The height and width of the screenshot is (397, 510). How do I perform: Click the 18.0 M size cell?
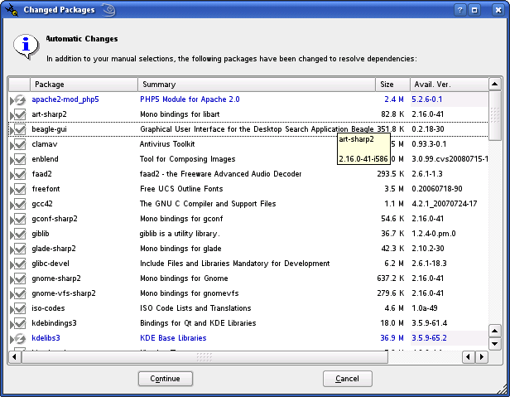click(x=392, y=323)
